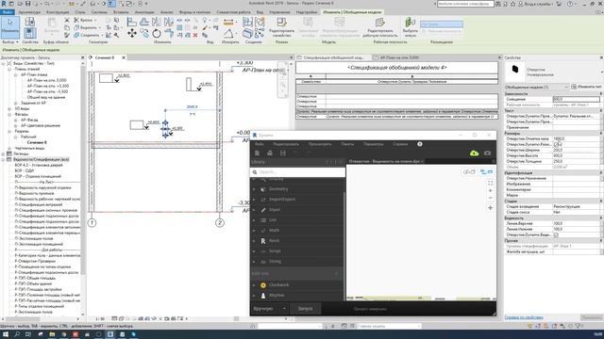Expand the Revit category in Dynamo library
This screenshot has height=339, width=604.
(x=254, y=241)
